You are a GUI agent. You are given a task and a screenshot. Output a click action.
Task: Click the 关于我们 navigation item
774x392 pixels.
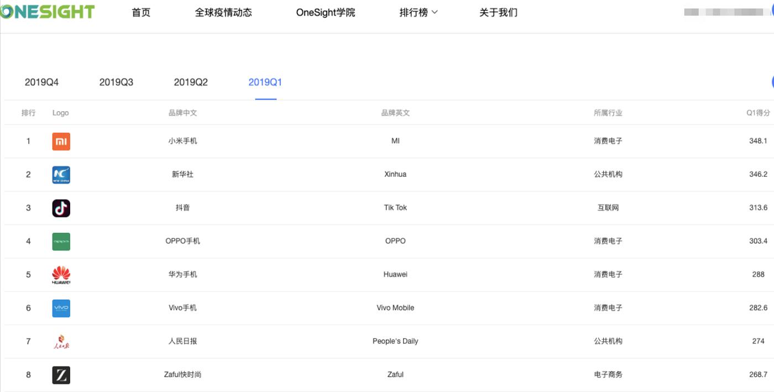tap(498, 12)
